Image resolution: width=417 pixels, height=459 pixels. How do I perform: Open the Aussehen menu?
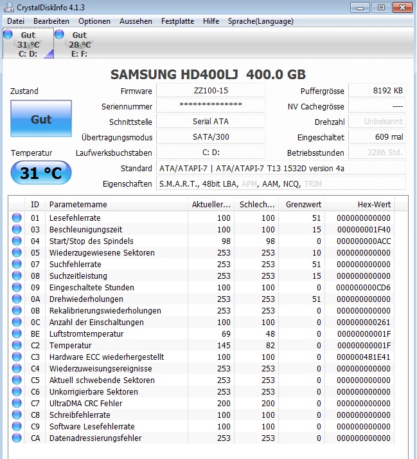point(136,21)
